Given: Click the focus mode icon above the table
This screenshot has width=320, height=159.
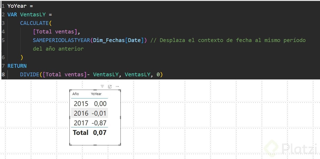Looking at the screenshot, I should click(x=110, y=86).
